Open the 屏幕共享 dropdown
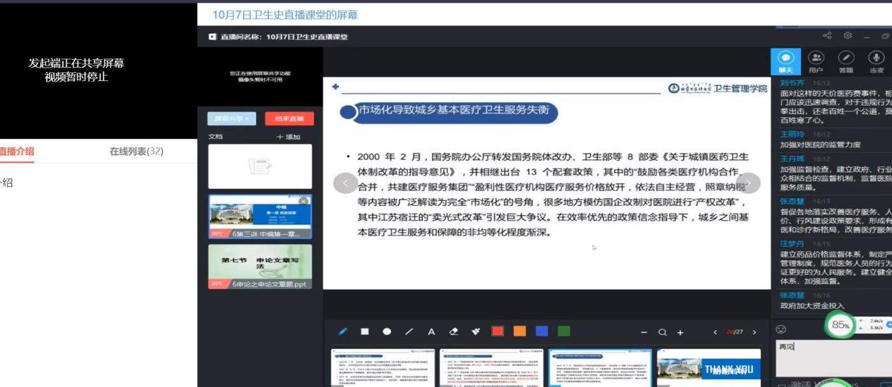892x387 pixels. 231,119
